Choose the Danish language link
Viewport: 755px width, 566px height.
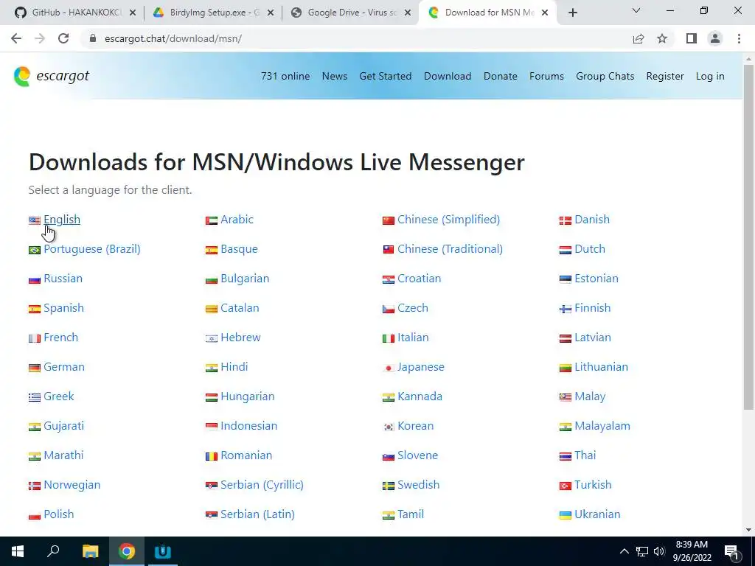pyautogui.click(x=592, y=220)
